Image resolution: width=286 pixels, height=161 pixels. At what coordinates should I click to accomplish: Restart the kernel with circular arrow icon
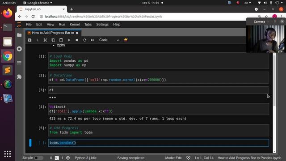[x=84, y=40]
